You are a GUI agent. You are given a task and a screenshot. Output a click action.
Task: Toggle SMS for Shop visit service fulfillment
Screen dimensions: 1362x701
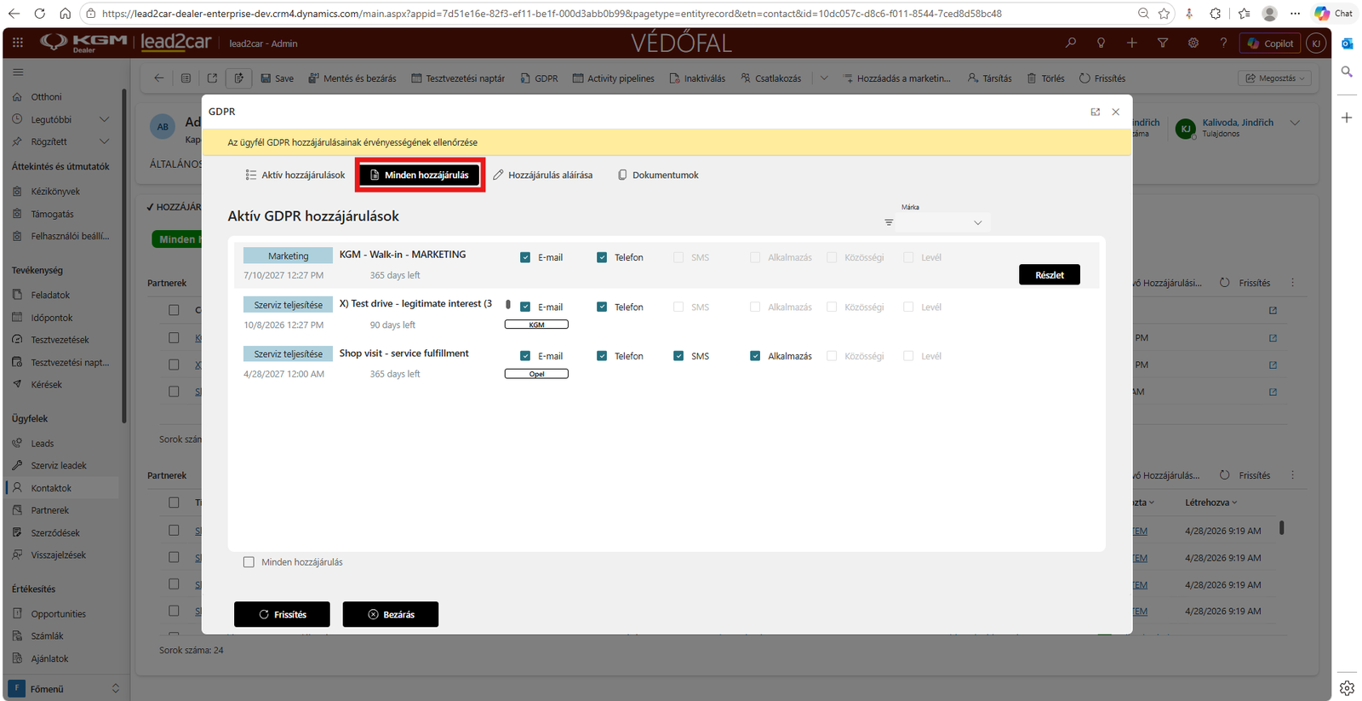coord(678,356)
